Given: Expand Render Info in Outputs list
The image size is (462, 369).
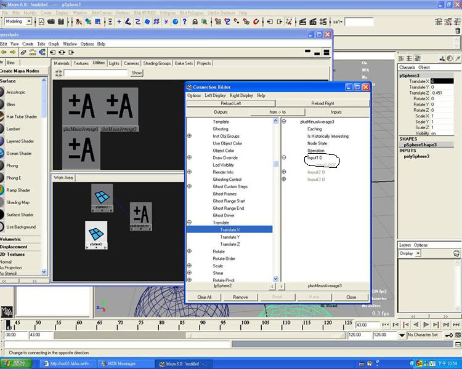Looking at the screenshot, I should point(190,172).
